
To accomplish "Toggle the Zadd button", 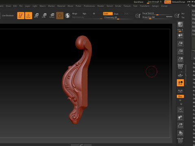I will click(x=108, y=14).
